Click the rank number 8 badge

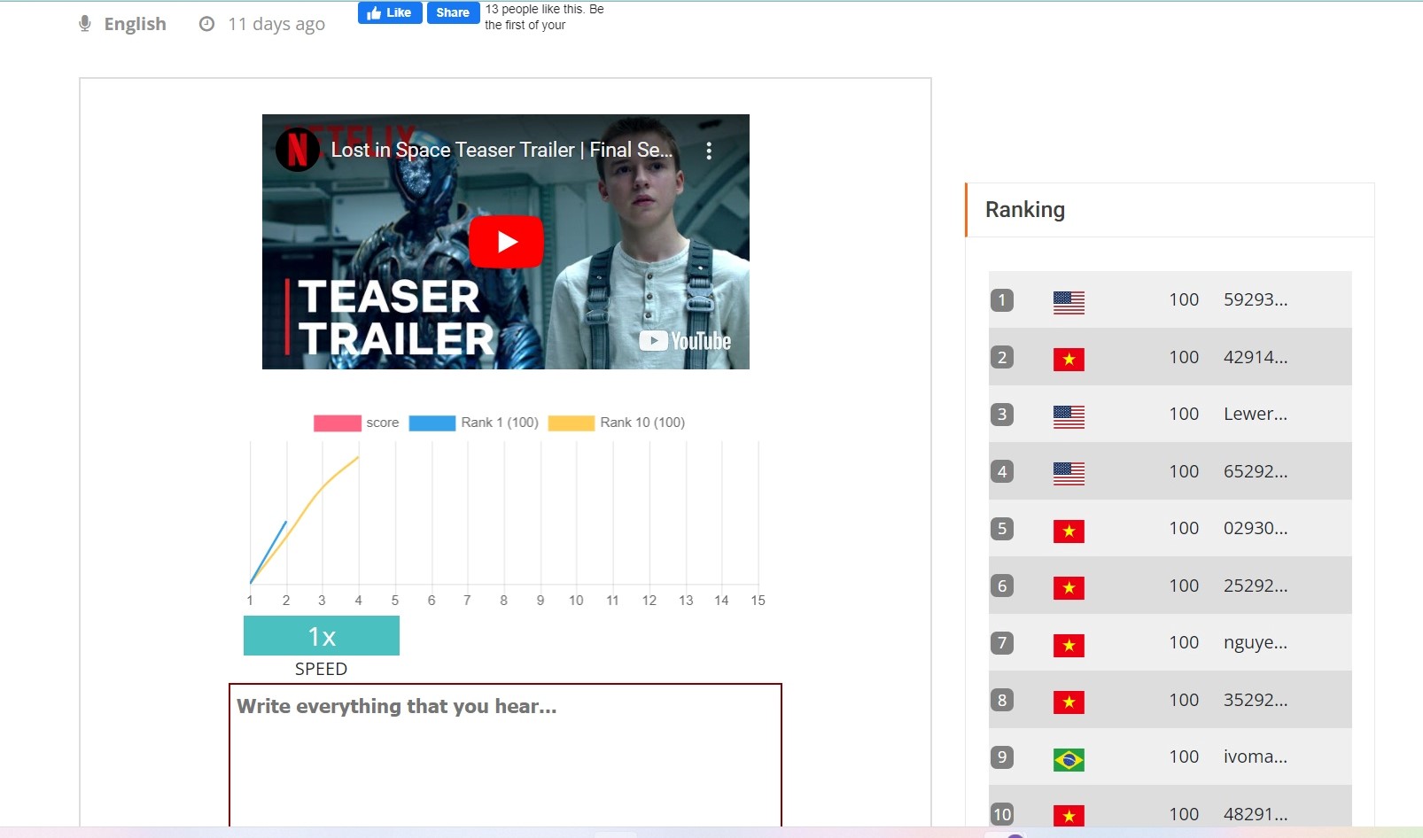[1002, 700]
